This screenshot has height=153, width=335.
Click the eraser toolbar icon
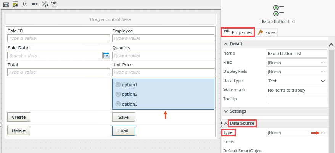16,4
